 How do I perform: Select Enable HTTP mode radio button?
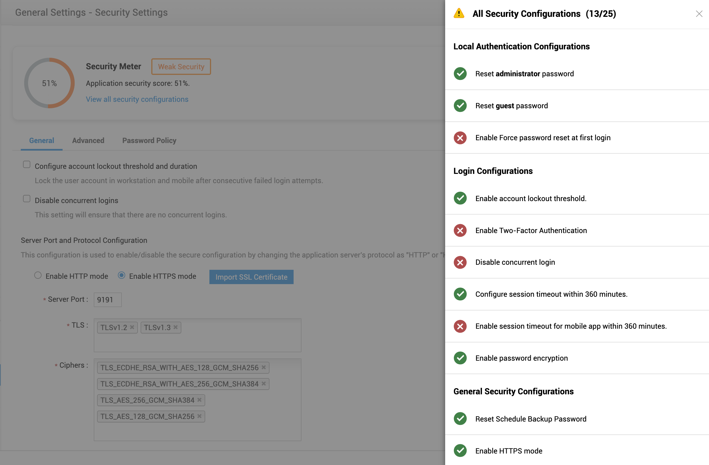pos(38,275)
